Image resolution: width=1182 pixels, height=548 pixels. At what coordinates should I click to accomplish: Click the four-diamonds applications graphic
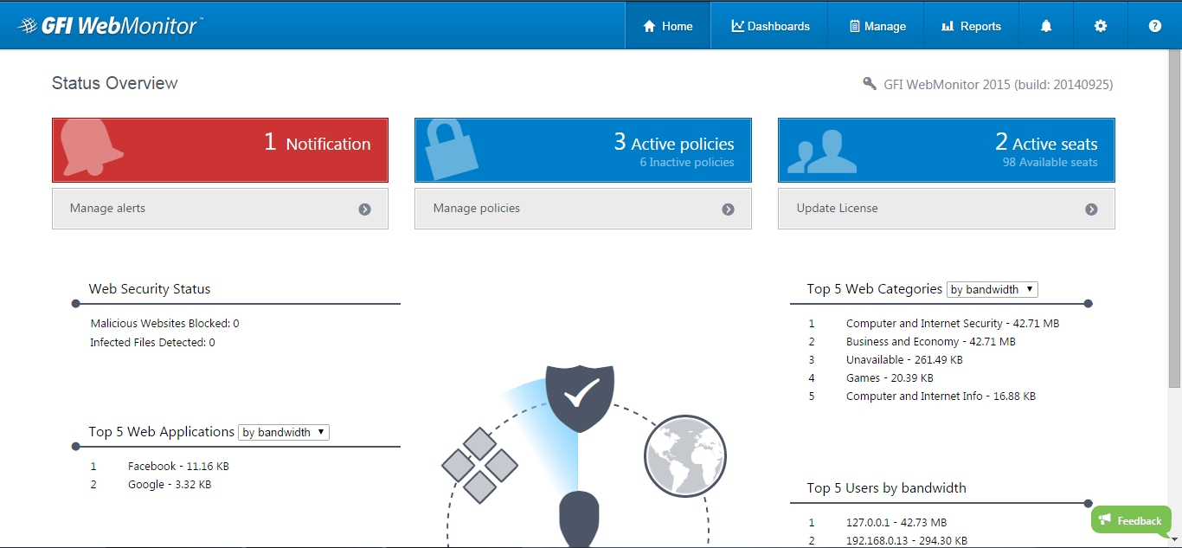point(479,466)
